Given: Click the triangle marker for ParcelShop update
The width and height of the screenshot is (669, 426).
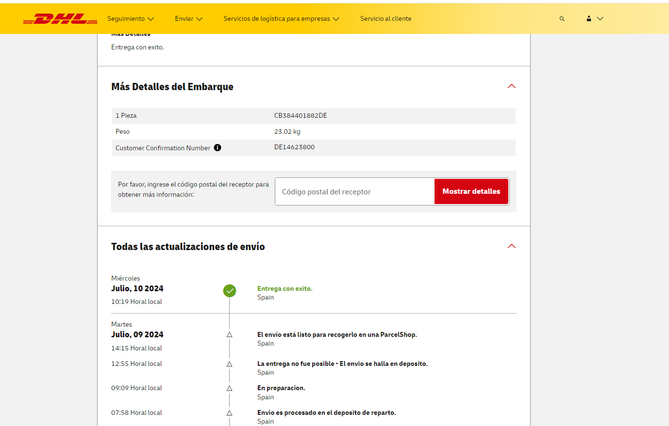Looking at the screenshot, I should click(230, 335).
